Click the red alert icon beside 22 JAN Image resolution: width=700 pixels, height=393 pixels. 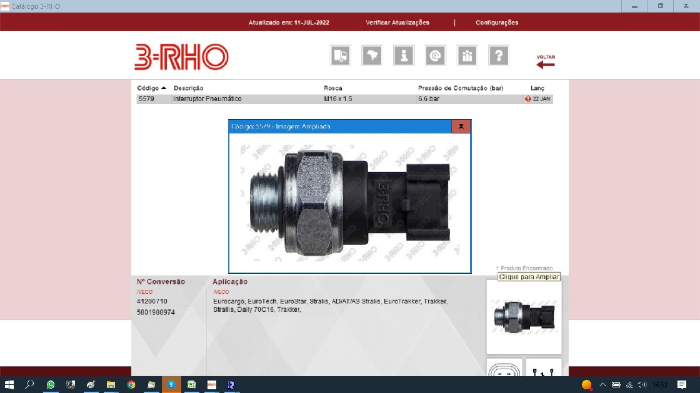coord(528,99)
